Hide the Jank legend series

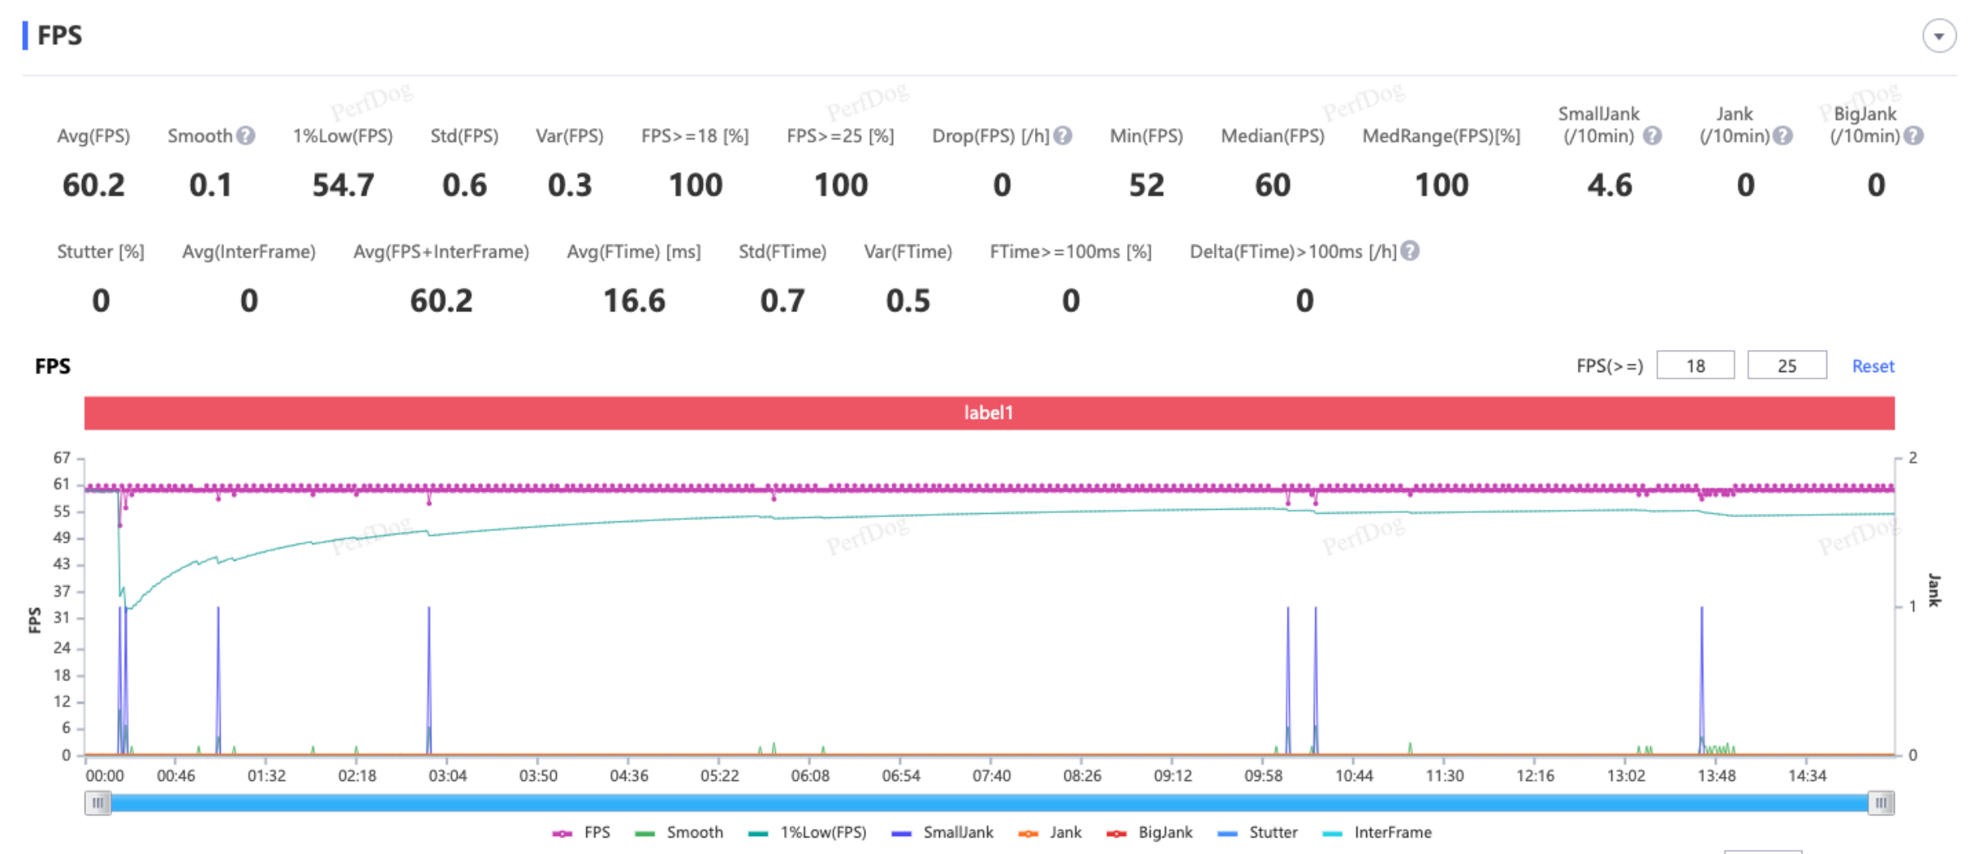[1050, 833]
